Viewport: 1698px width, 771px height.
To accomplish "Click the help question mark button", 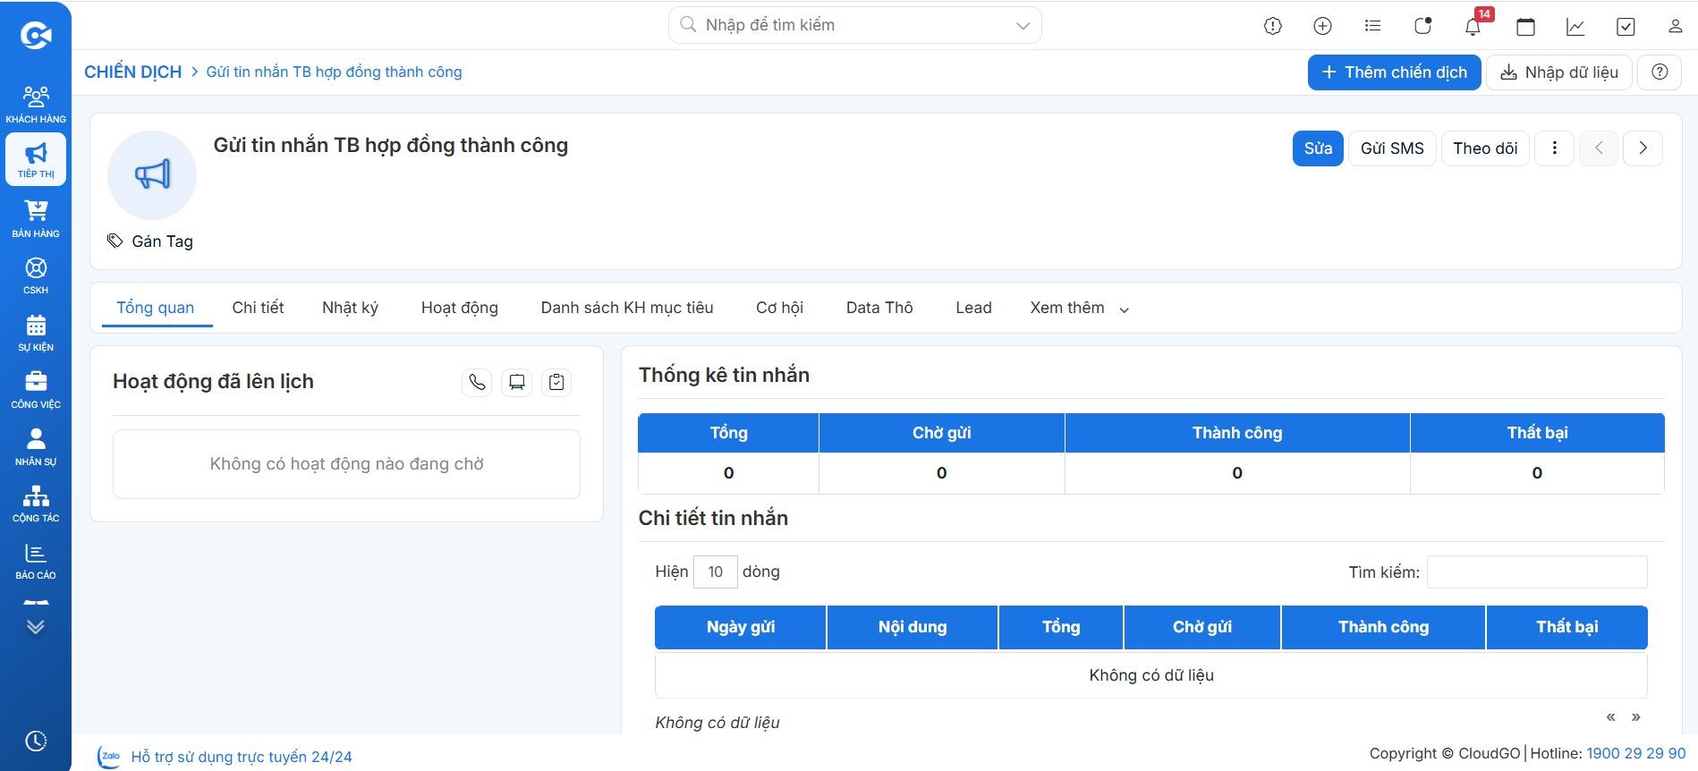I will pyautogui.click(x=1660, y=72).
